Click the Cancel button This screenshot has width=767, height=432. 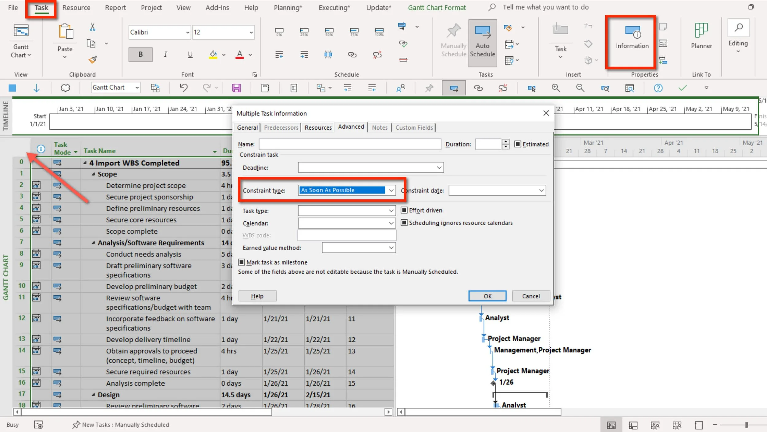click(x=531, y=296)
